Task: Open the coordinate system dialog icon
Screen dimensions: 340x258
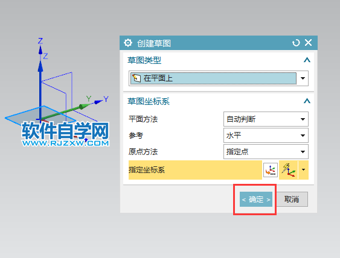Action: pyautogui.click(x=271, y=170)
